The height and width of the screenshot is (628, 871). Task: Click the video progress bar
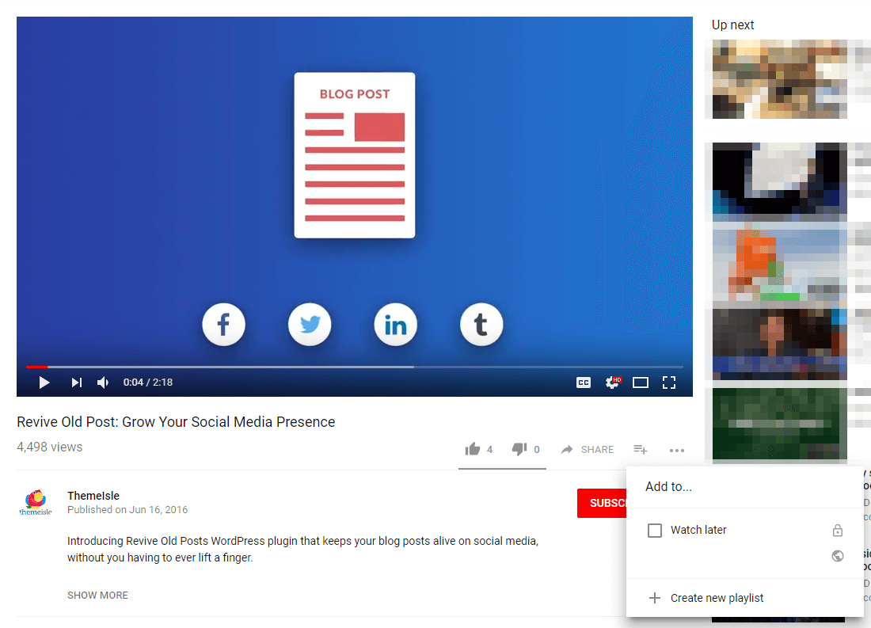coord(355,367)
